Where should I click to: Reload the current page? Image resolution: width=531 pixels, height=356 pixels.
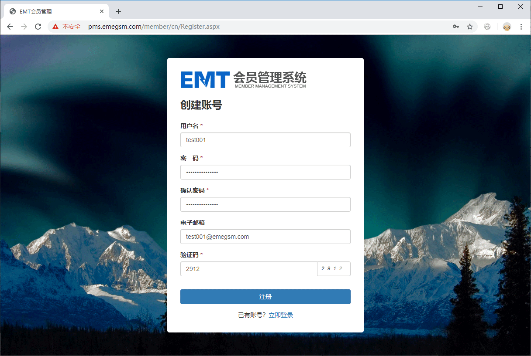[x=38, y=27]
